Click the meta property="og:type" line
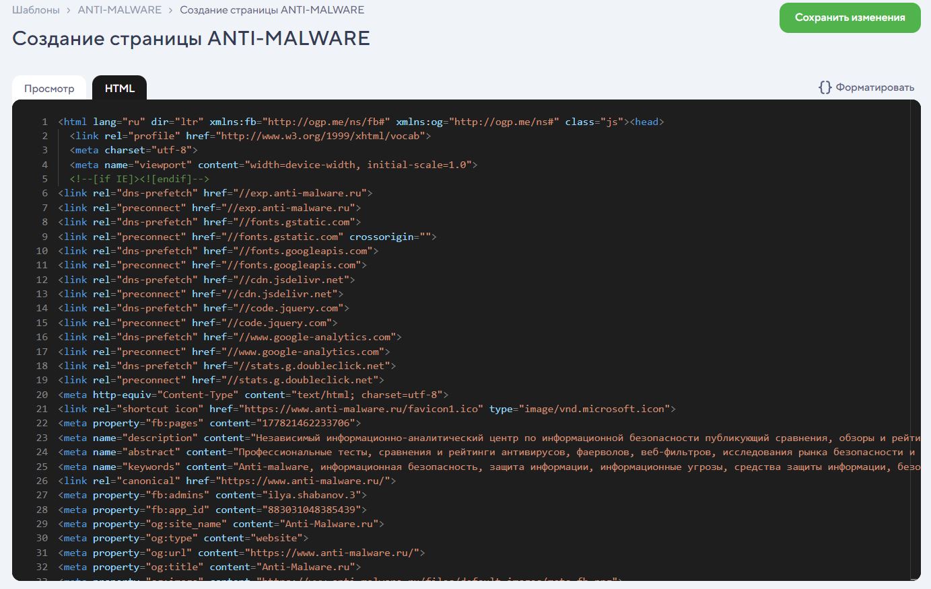This screenshot has height=589, width=931. [184, 538]
